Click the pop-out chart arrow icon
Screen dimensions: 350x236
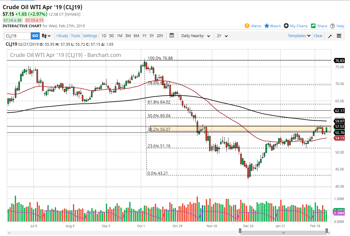click(330, 36)
